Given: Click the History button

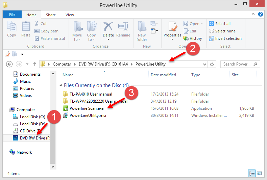Looking at the screenshot, I should 193,38.
